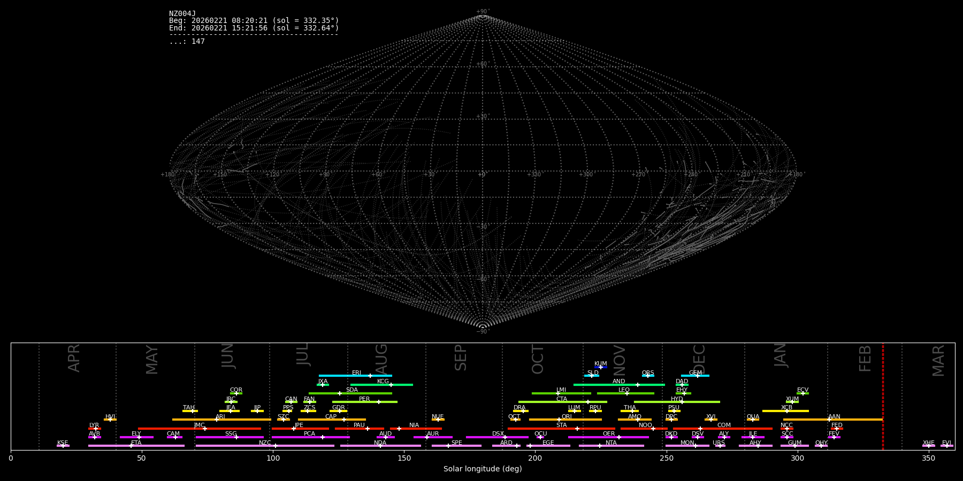Select the AUG month label
This screenshot has height=481, width=963.
[x=381, y=358]
